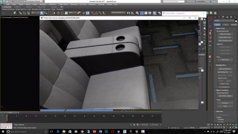Click the Align tool icon

click(132, 13)
